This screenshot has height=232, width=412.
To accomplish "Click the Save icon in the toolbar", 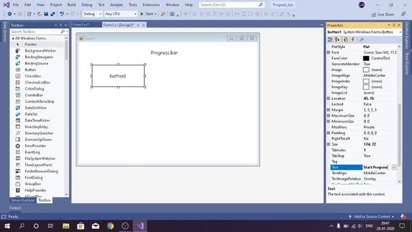I will coord(46,14).
